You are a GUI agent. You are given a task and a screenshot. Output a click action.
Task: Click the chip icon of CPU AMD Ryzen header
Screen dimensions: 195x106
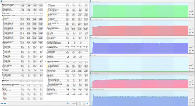coord(2,16)
